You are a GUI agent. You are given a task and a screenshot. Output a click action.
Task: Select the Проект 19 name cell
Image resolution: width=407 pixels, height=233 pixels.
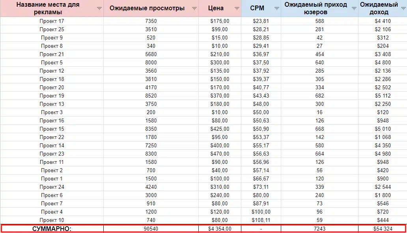[52, 96]
